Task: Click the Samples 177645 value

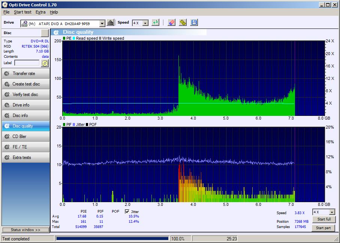Action: click(300, 227)
